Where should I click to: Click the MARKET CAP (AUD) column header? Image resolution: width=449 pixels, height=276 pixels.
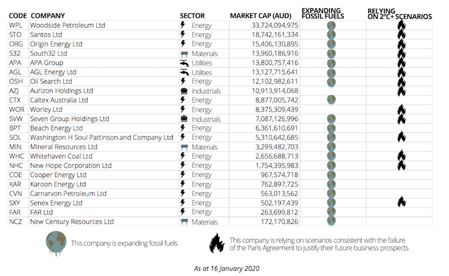click(260, 15)
